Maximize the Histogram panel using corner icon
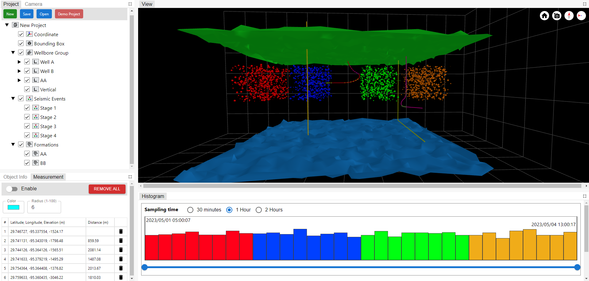This screenshot has width=589, height=281. (584, 196)
